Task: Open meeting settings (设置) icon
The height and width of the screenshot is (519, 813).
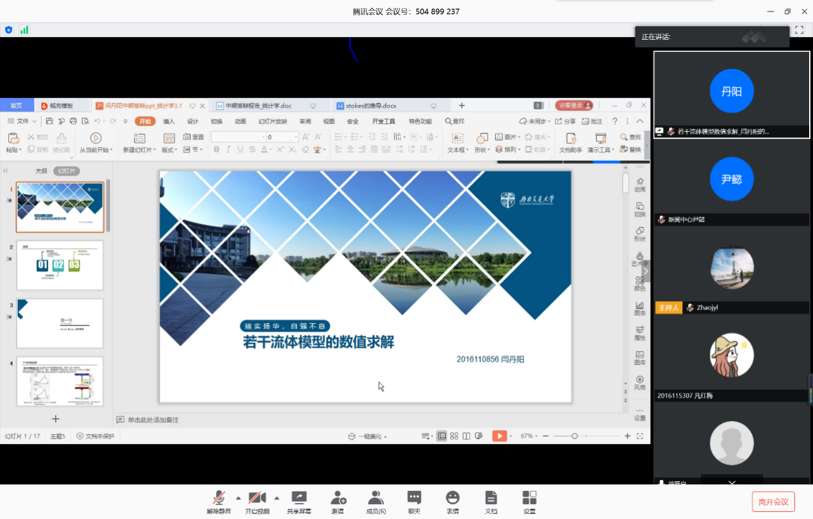Action: pos(529,498)
